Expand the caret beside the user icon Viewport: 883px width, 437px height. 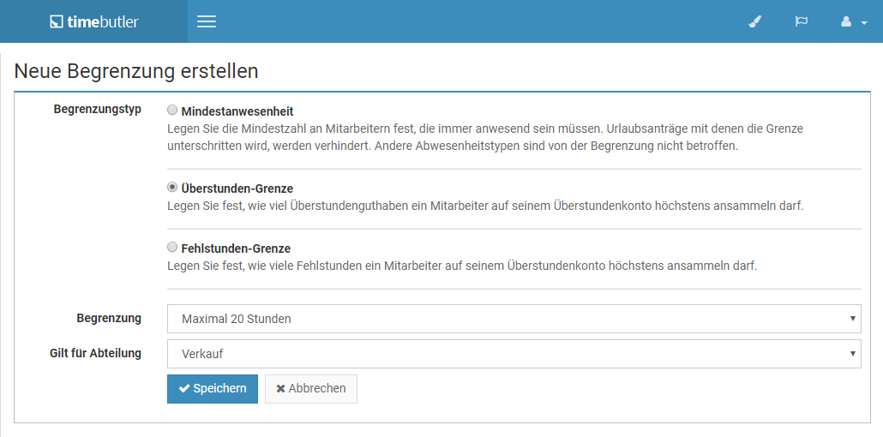pyautogui.click(x=864, y=23)
